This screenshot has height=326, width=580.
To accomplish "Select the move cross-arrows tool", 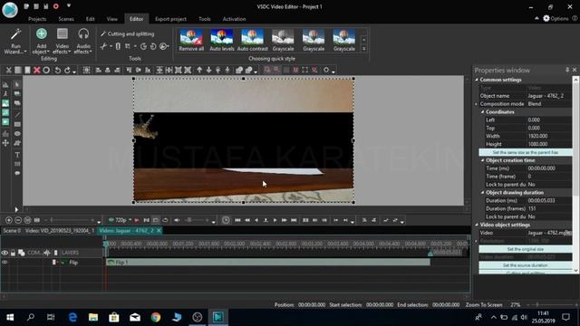I will [5, 143].
